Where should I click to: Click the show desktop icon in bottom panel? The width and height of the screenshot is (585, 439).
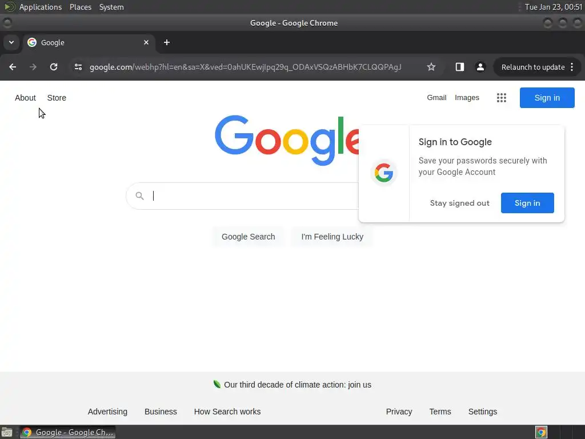7,432
